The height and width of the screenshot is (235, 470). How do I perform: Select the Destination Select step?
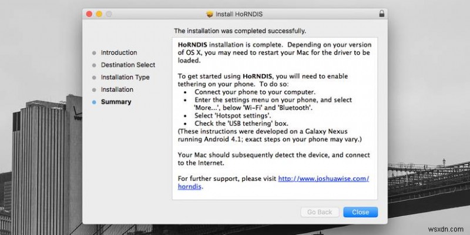[128, 65]
